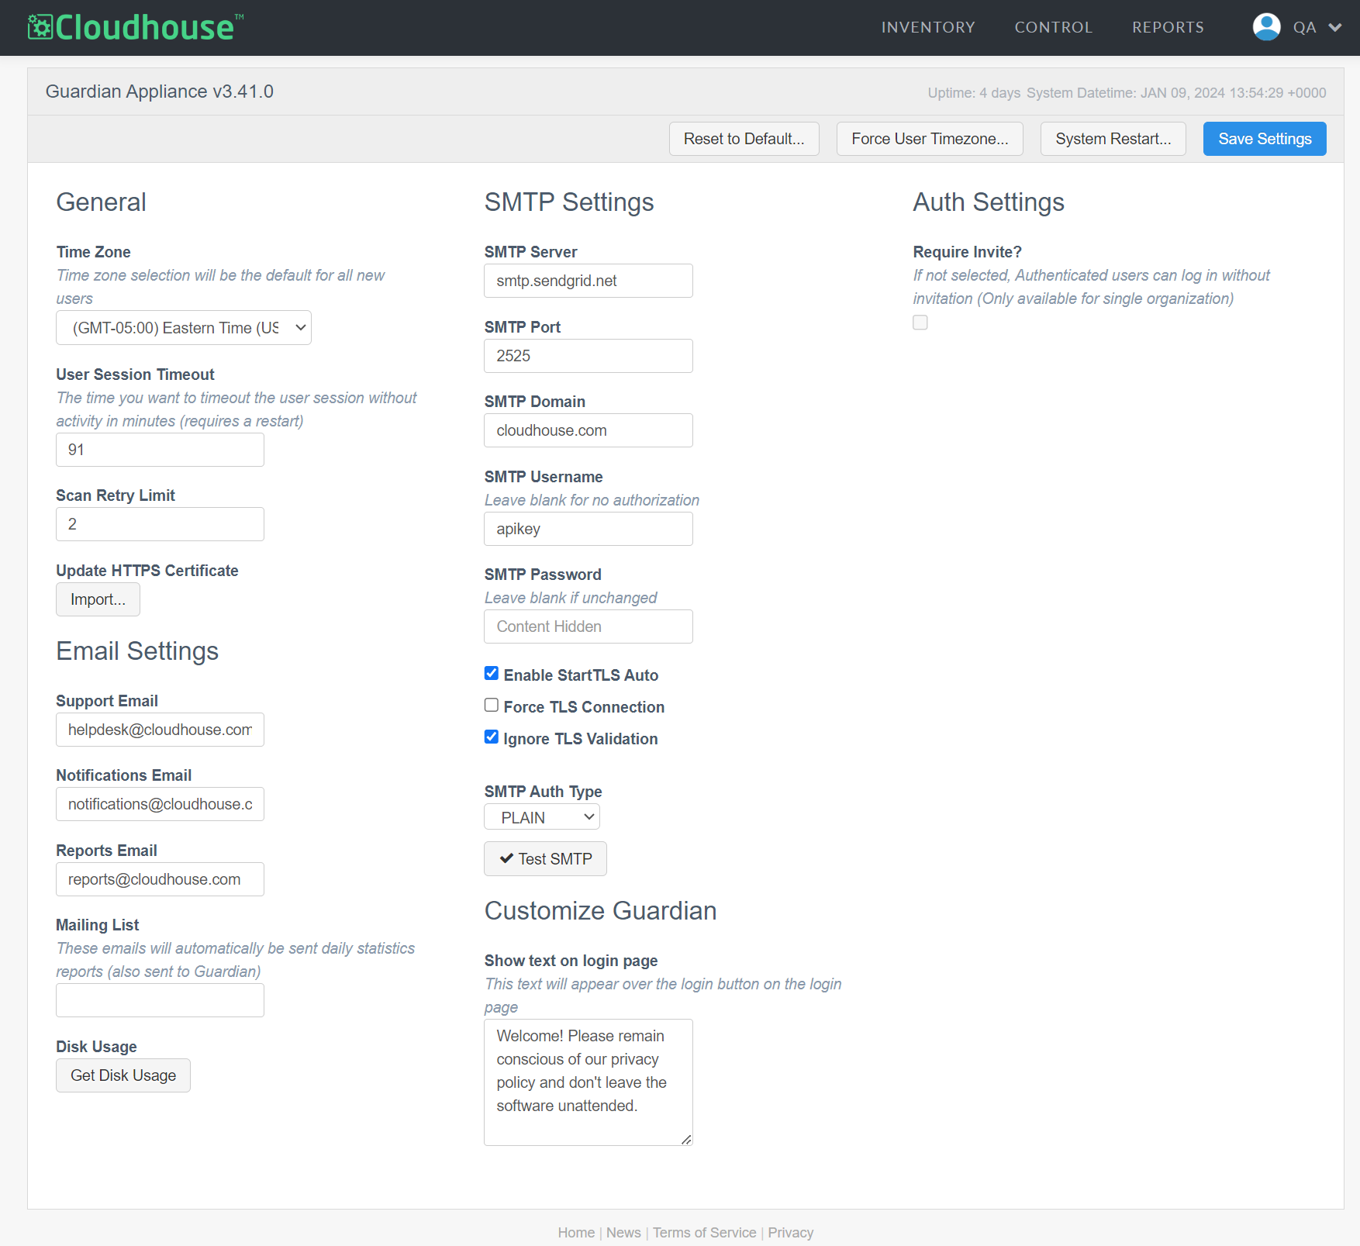Image resolution: width=1360 pixels, height=1246 pixels.
Task: Click the Cloudhouse gear logo icon
Action: [x=40, y=27]
